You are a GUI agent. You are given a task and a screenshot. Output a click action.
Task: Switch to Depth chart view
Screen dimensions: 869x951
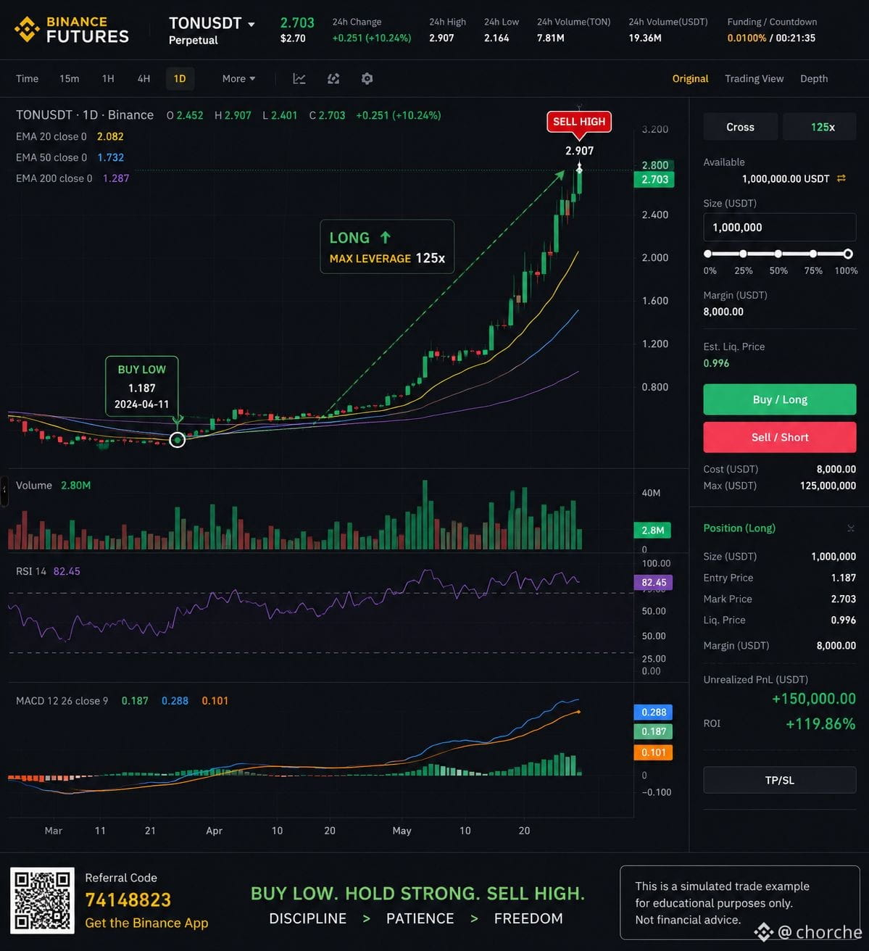click(814, 78)
